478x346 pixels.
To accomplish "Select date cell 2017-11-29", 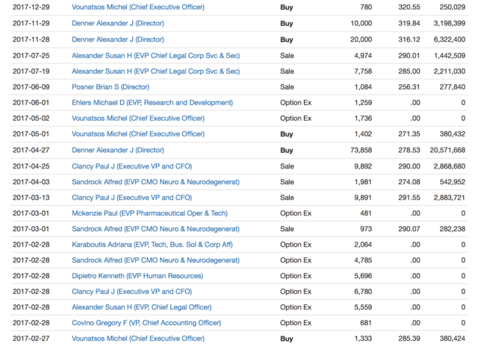I will pyautogui.click(x=31, y=23).
